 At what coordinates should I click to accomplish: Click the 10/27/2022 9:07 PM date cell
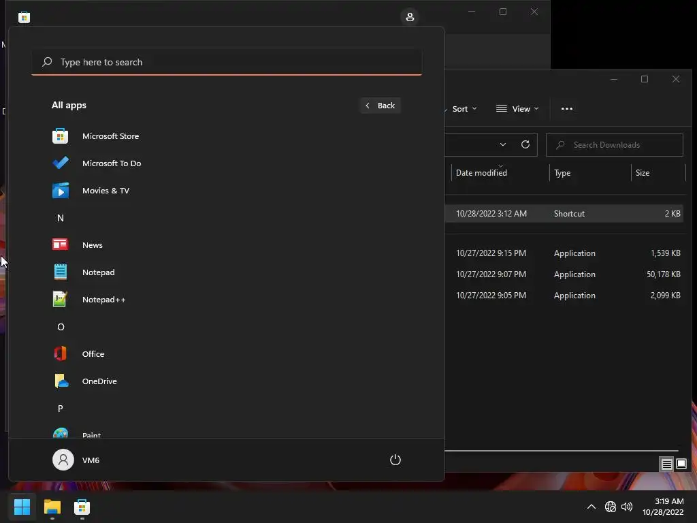(x=491, y=274)
